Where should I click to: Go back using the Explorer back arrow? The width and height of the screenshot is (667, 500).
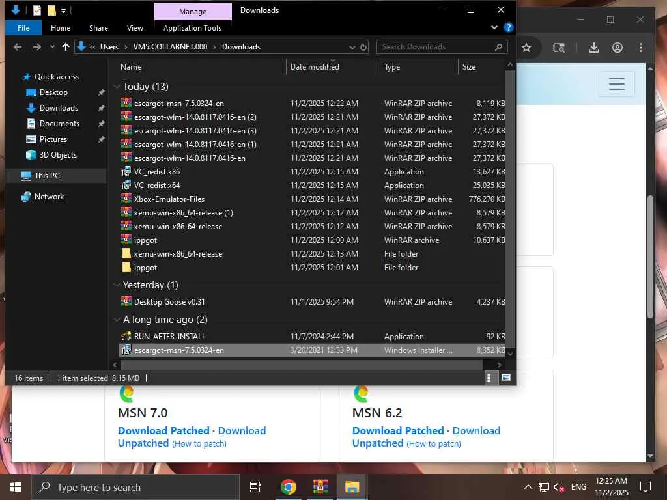tap(18, 47)
